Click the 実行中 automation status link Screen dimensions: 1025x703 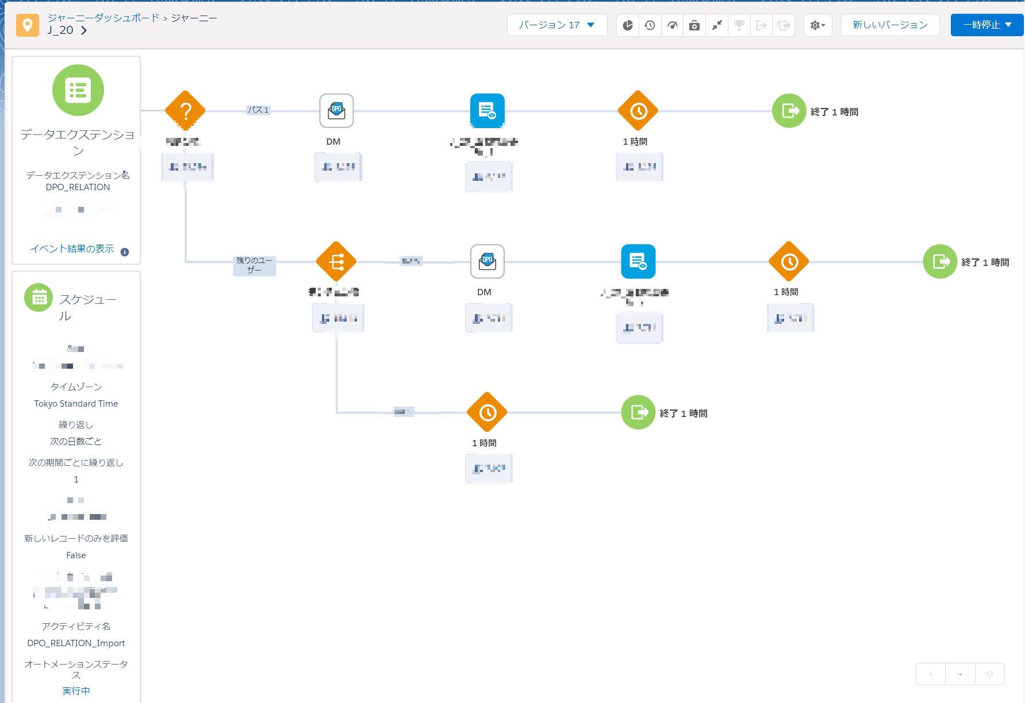pyautogui.click(x=76, y=690)
